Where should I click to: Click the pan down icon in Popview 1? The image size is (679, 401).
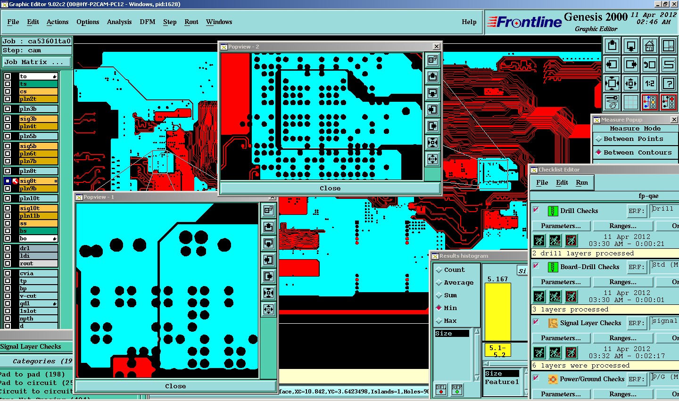click(x=268, y=243)
